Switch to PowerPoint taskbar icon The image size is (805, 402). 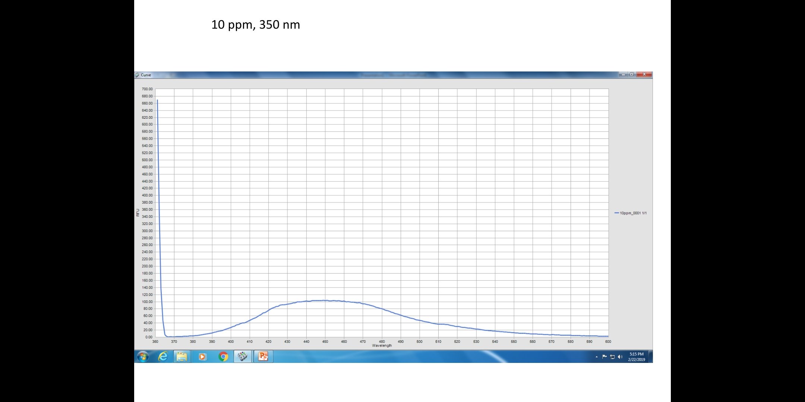point(263,357)
